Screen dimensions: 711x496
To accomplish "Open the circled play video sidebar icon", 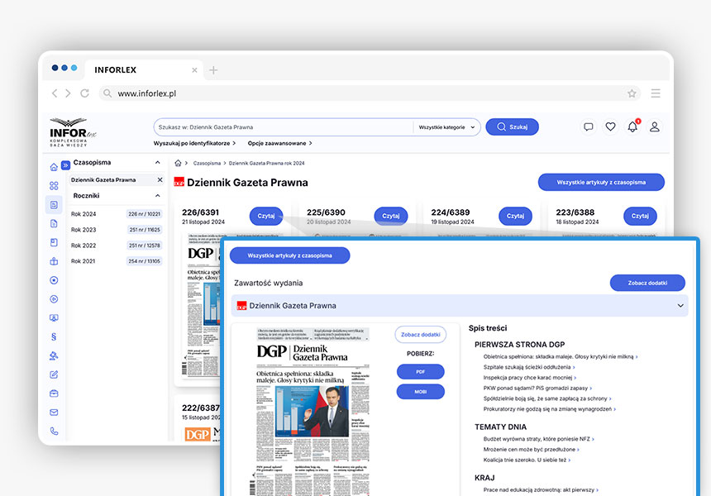I will (x=54, y=298).
